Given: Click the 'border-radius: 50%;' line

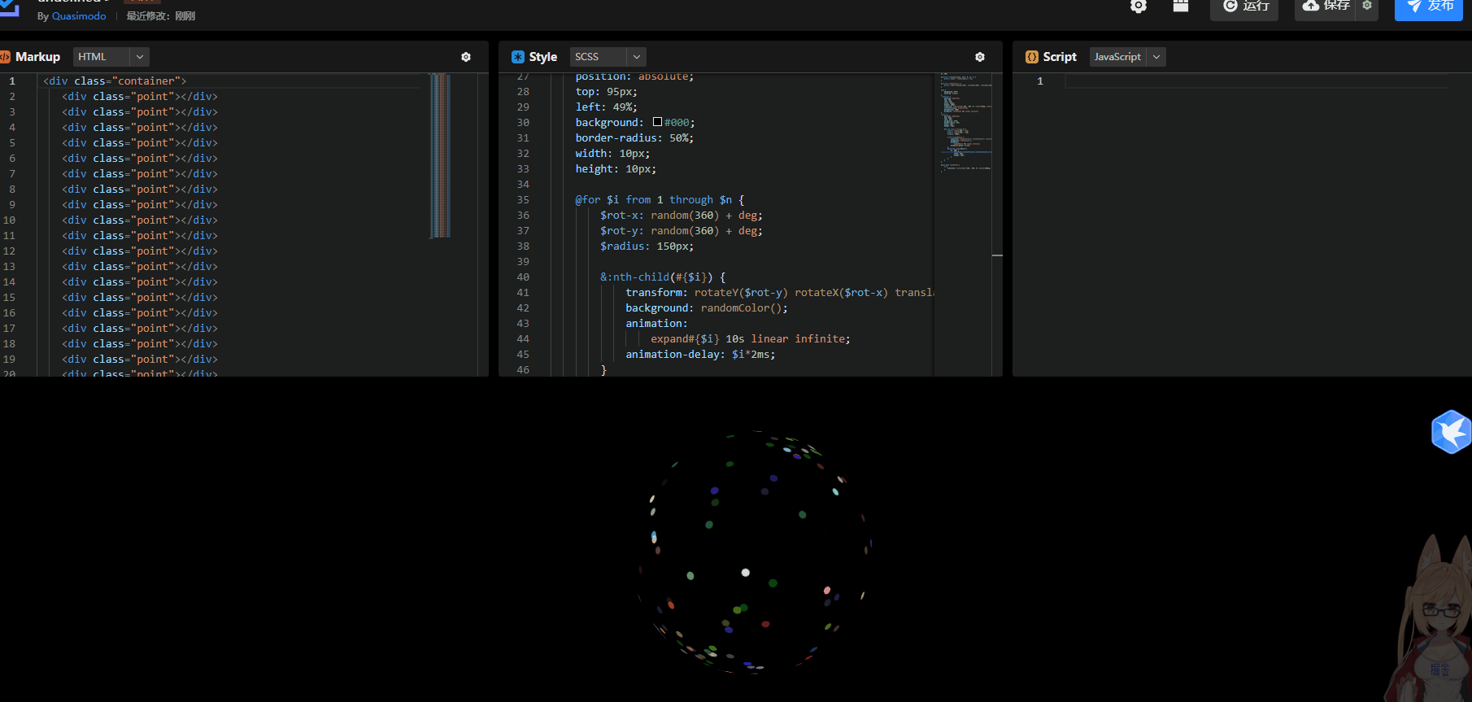Looking at the screenshot, I should [x=634, y=138].
